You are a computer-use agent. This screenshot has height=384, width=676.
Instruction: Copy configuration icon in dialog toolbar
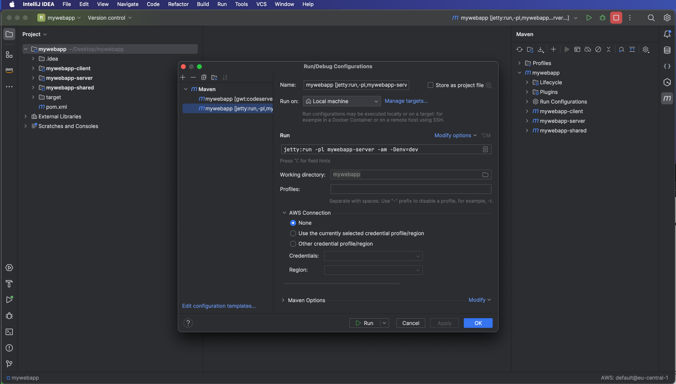(204, 77)
